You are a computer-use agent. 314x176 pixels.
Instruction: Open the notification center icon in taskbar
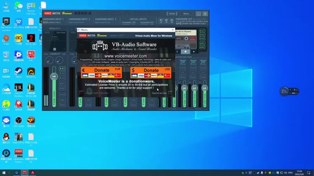[x=309, y=172]
